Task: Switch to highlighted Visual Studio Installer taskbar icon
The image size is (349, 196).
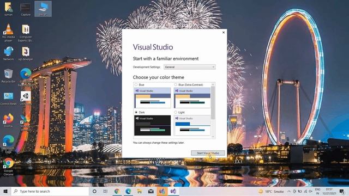Action: 162,191
